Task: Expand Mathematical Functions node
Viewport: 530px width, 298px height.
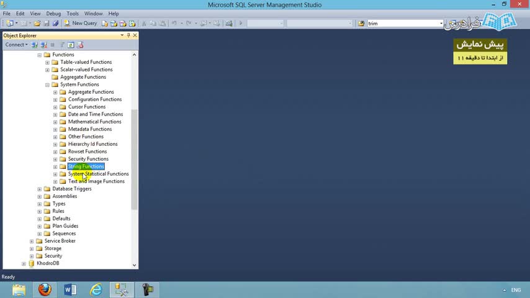Action: (55, 122)
